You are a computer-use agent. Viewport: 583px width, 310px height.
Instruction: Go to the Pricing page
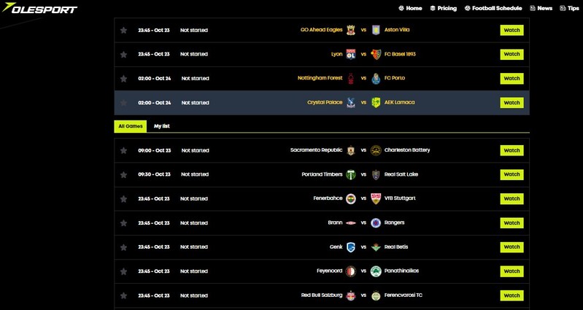[443, 8]
